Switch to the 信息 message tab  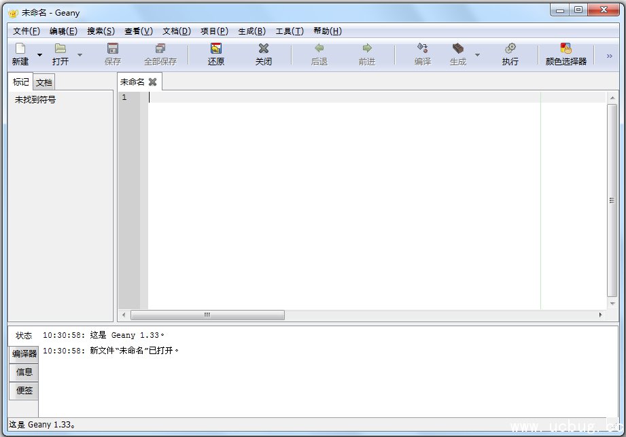pos(24,372)
